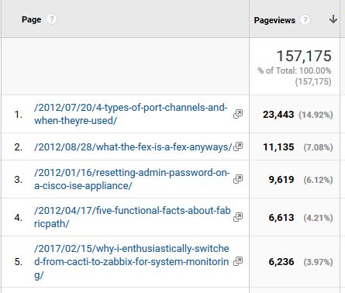Sort table by Page column header

click(31, 19)
